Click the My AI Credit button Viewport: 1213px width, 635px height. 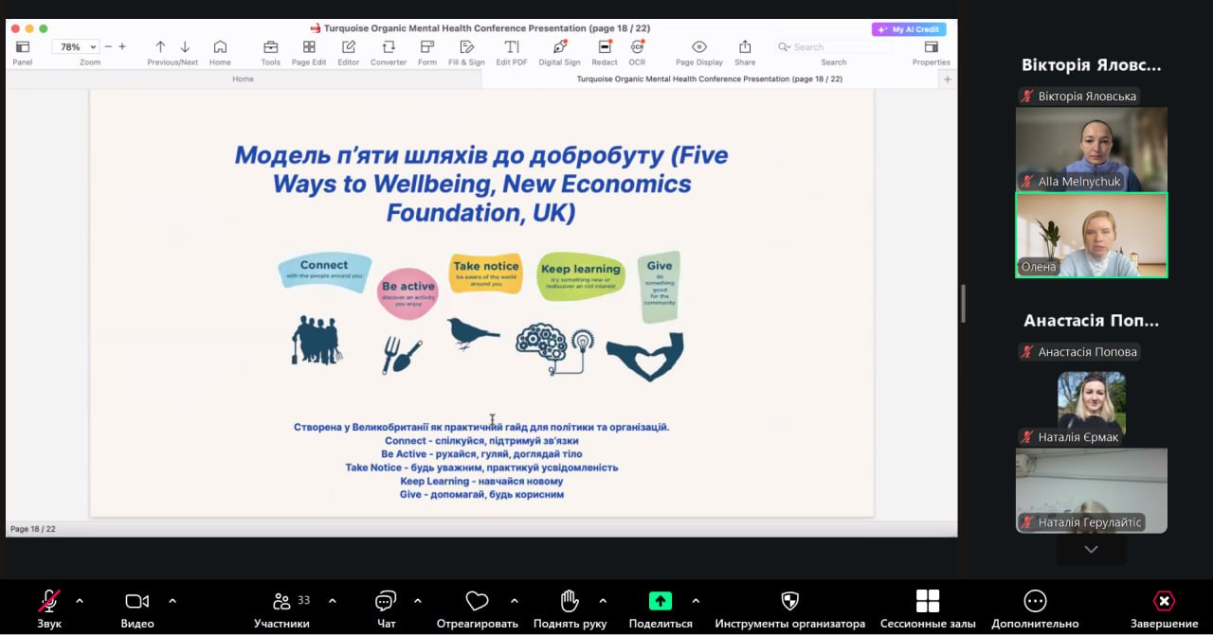click(909, 29)
